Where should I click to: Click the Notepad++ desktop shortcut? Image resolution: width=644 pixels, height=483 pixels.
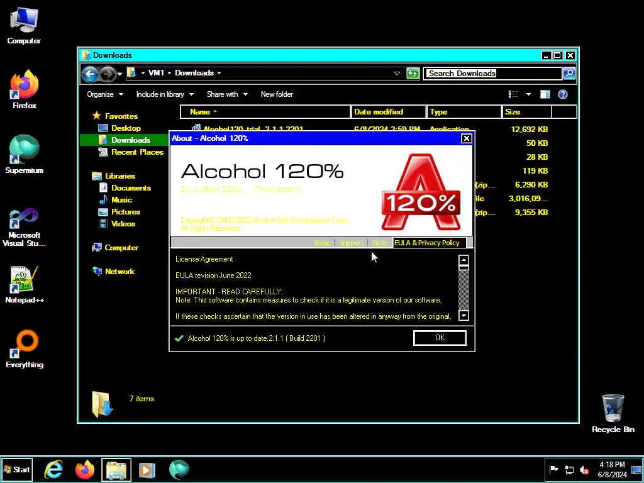25,284
